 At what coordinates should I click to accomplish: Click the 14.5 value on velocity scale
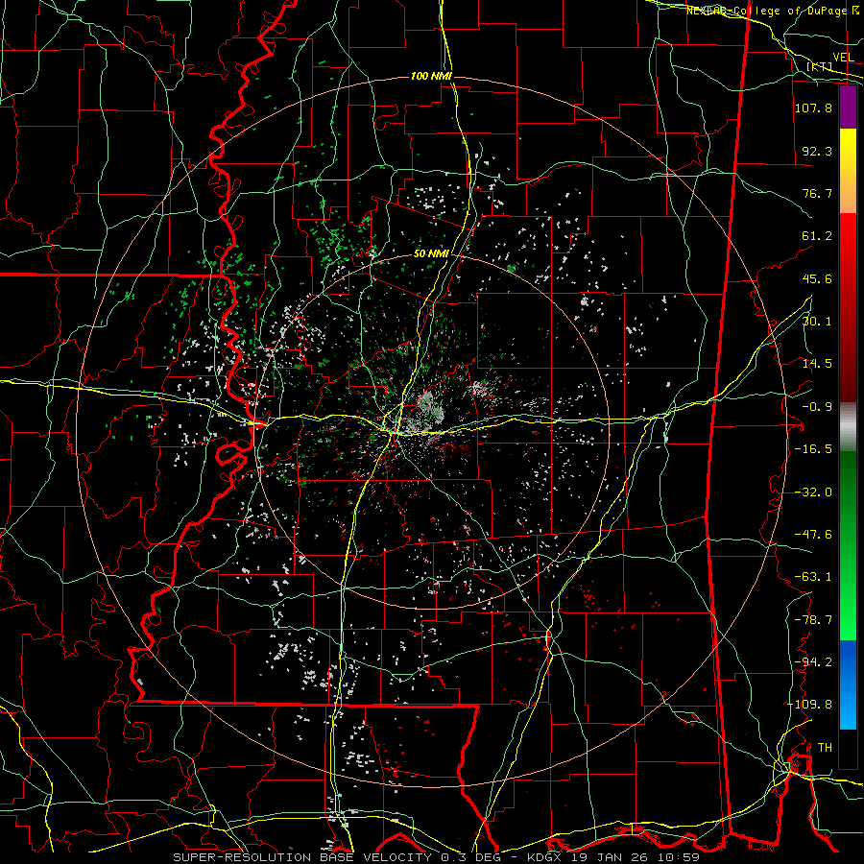click(817, 364)
